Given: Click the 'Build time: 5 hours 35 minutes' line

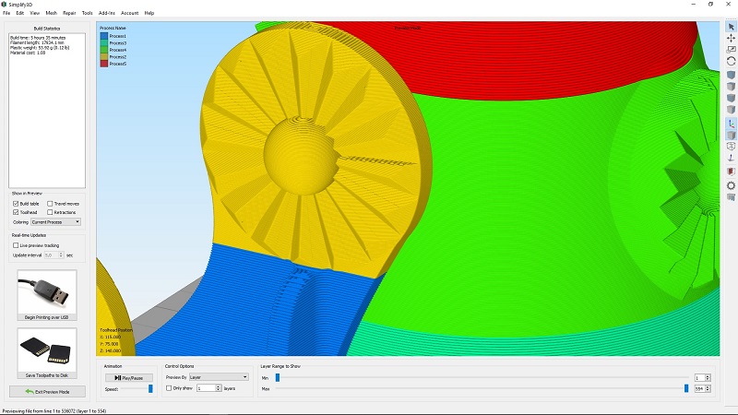Looking at the screenshot, I should click(38, 38).
